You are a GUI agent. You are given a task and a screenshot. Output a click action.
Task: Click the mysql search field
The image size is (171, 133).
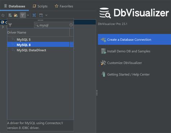[x=54, y=25]
